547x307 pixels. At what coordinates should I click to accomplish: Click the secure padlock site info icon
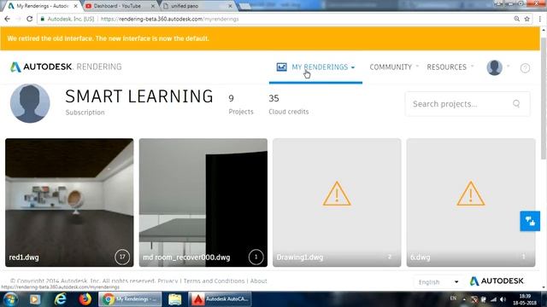click(42, 19)
